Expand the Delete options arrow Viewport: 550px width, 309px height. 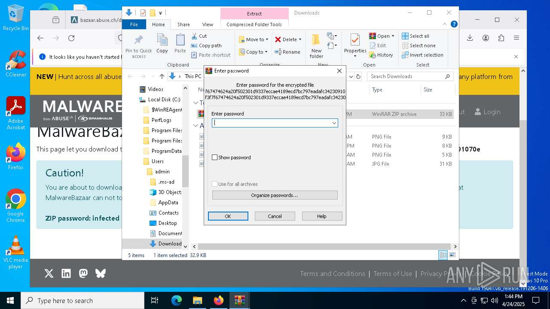(x=300, y=39)
